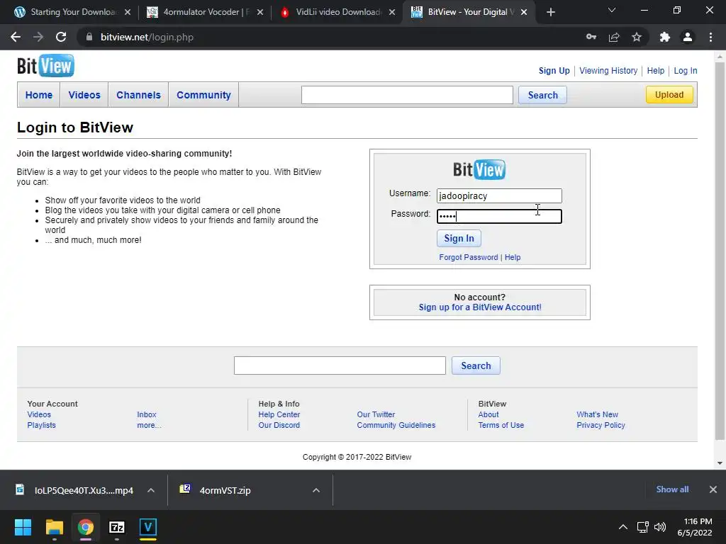
Task: Open 7-Zip from the taskbar
Action: pyautogui.click(x=117, y=527)
